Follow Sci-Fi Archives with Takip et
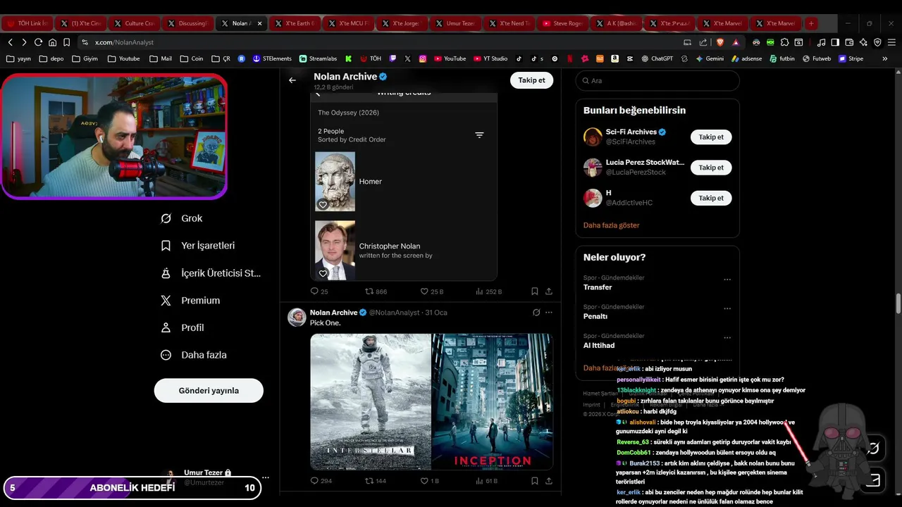 [x=711, y=137]
